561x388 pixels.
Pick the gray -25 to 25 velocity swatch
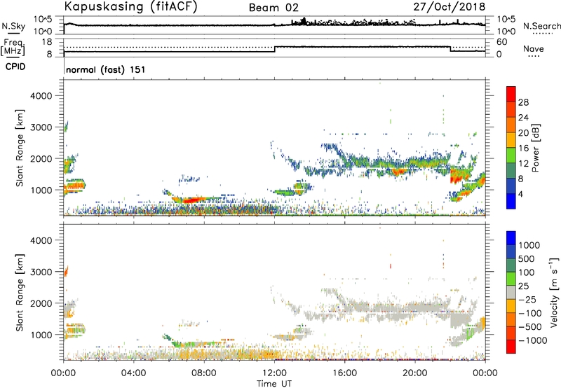click(511, 292)
